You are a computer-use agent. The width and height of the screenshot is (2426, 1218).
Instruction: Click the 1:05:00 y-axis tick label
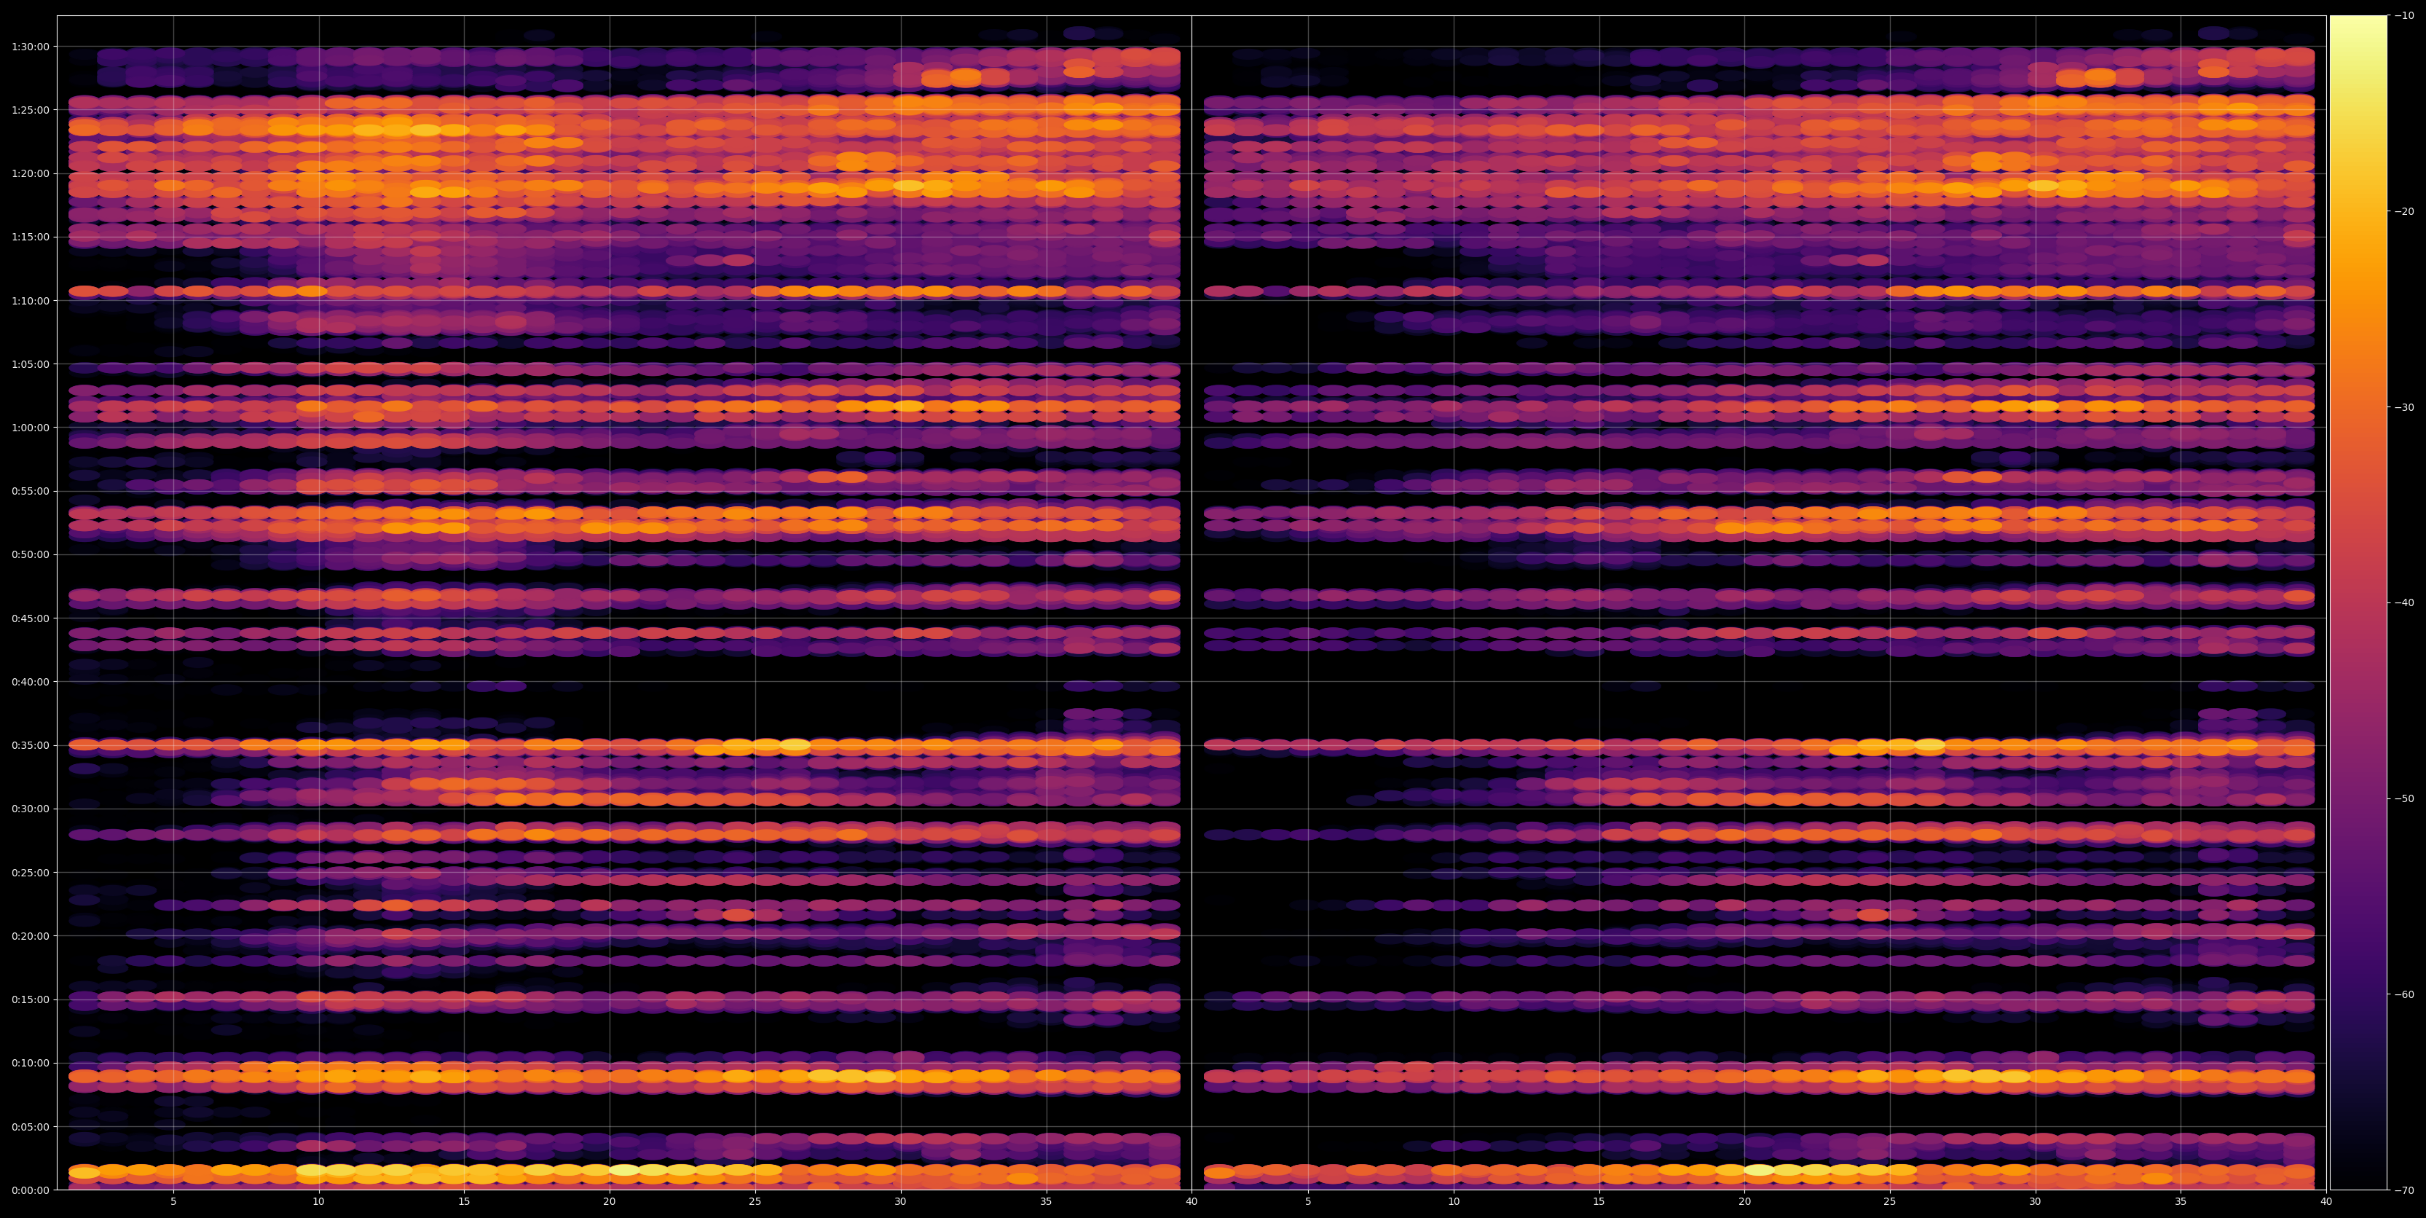(30, 364)
